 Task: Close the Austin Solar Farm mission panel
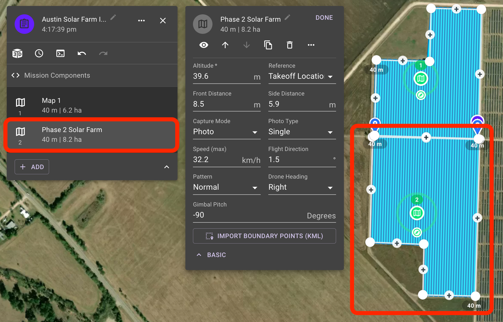[x=163, y=21]
